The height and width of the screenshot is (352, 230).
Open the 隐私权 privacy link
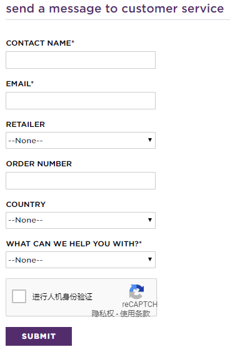tap(102, 313)
